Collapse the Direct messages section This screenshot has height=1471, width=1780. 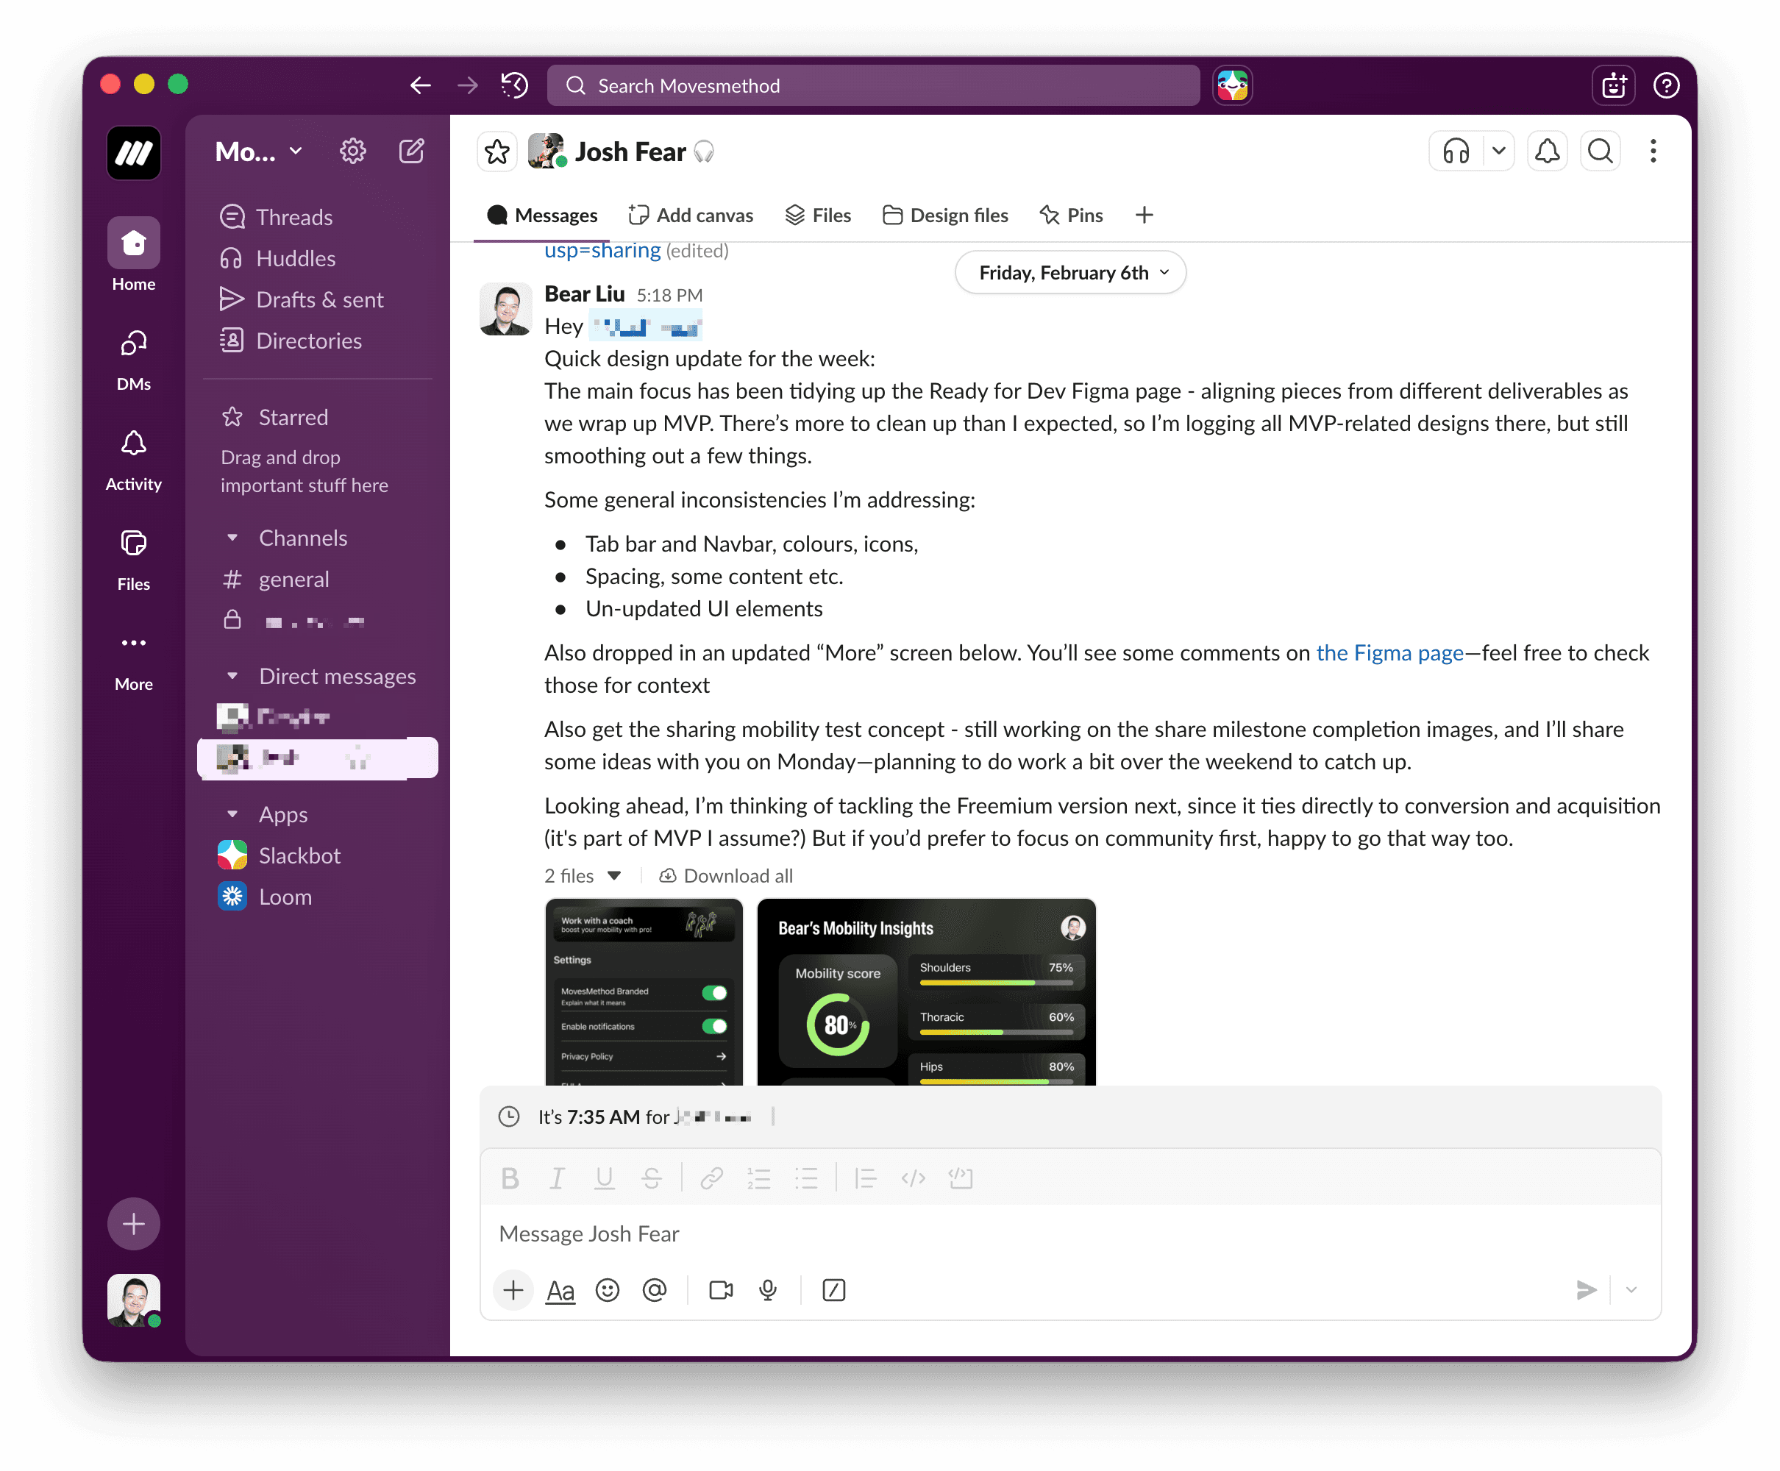tap(233, 675)
